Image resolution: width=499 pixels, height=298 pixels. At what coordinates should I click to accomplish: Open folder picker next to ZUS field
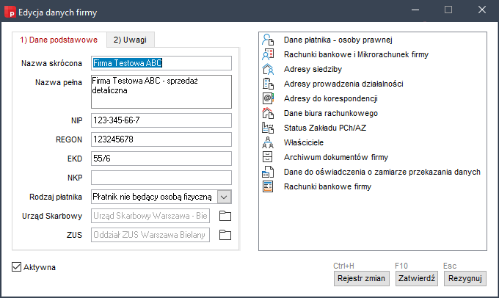tap(225, 235)
